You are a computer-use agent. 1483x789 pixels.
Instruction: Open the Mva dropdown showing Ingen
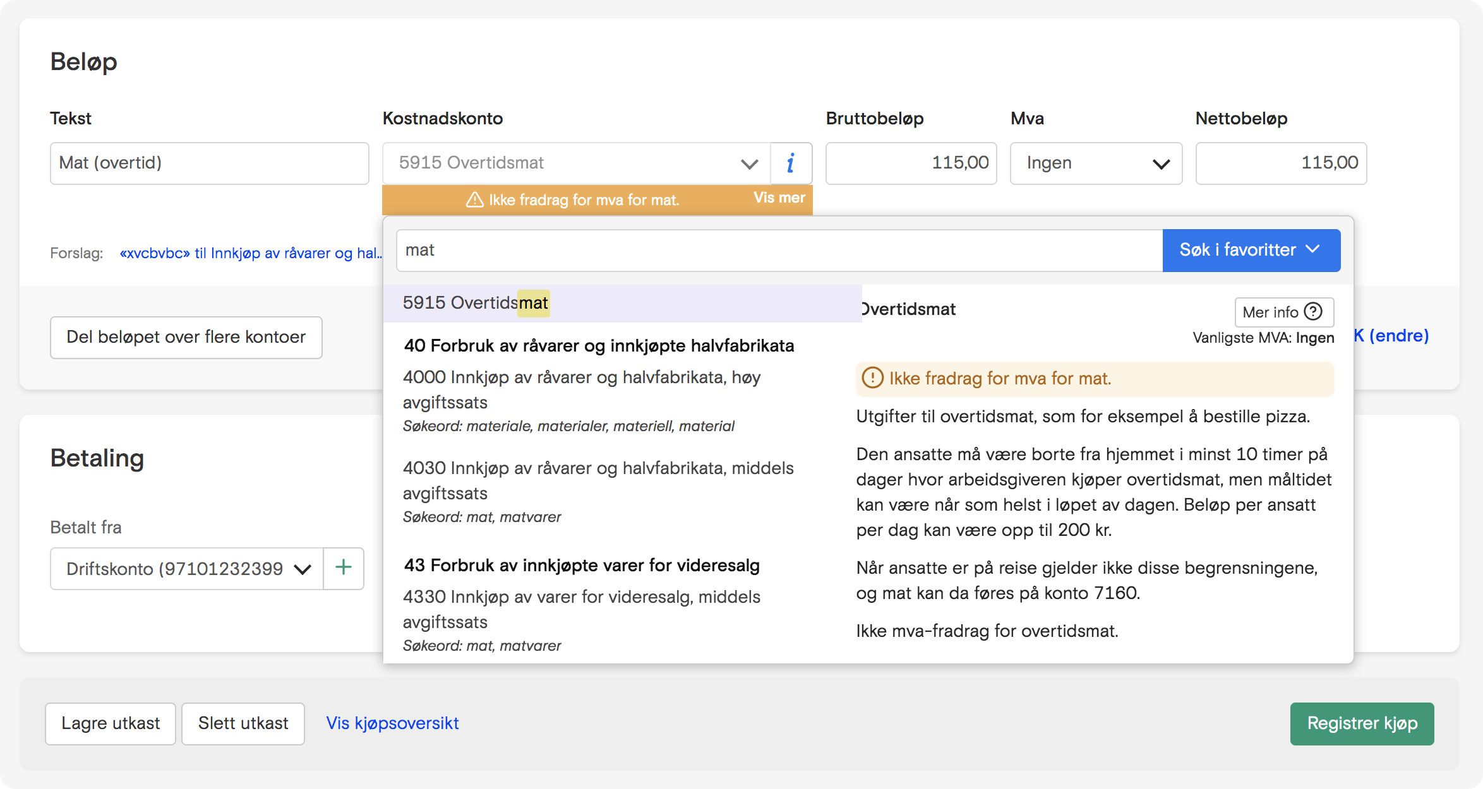pyautogui.click(x=1096, y=163)
